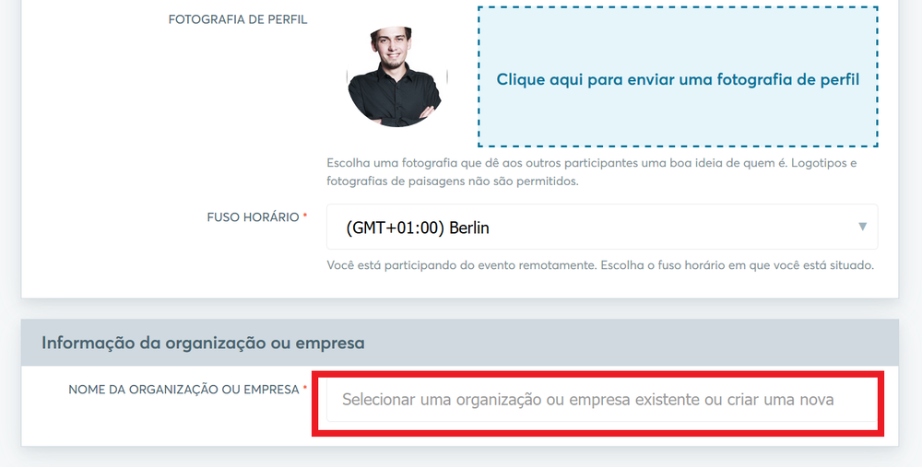
Task: Click the 'Informação da organização ou empresa' header
Action: click(x=203, y=343)
